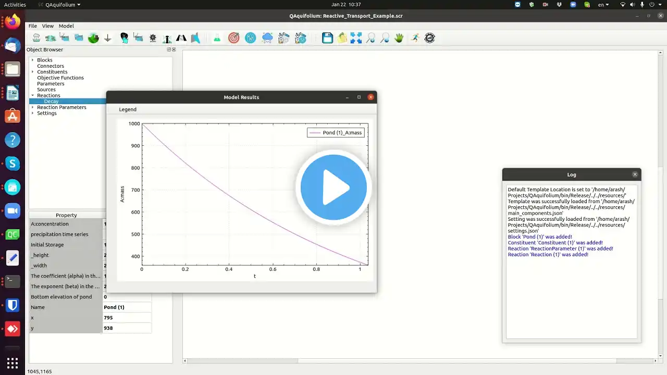
Task: Select Connectors in the Object Browser
Action: [x=51, y=66]
